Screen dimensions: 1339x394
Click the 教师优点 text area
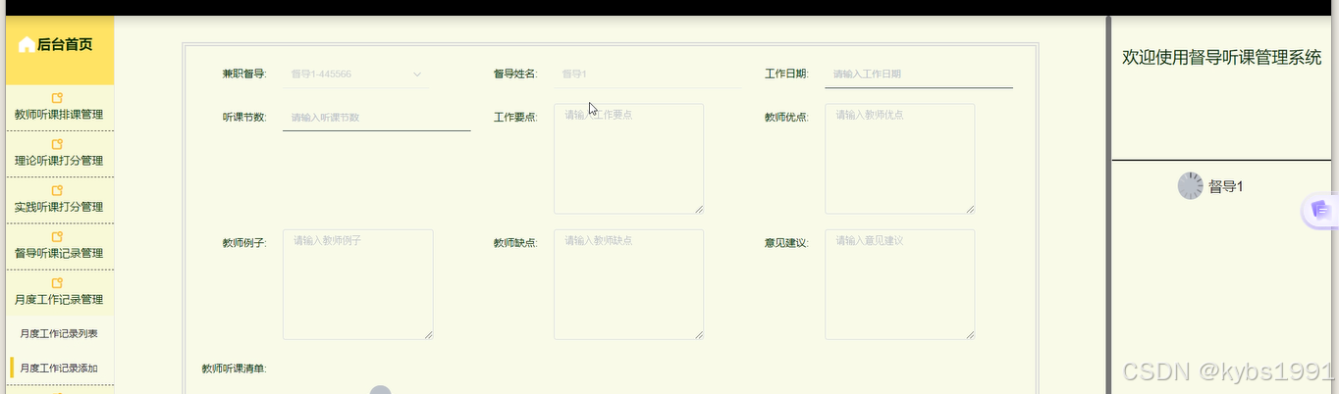tap(899, 159)
